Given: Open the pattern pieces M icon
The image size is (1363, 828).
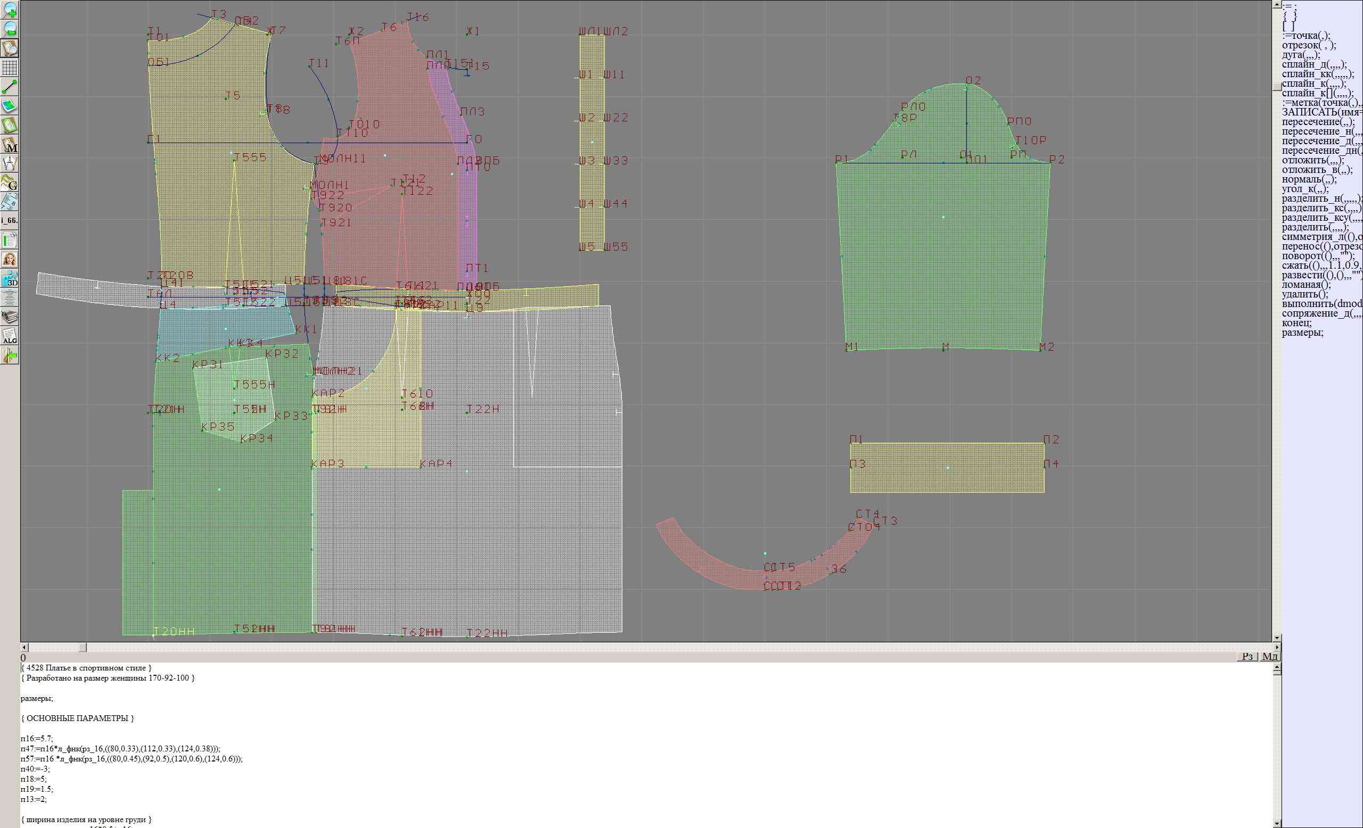Looking at the screenshot, I should coord(10,145).
